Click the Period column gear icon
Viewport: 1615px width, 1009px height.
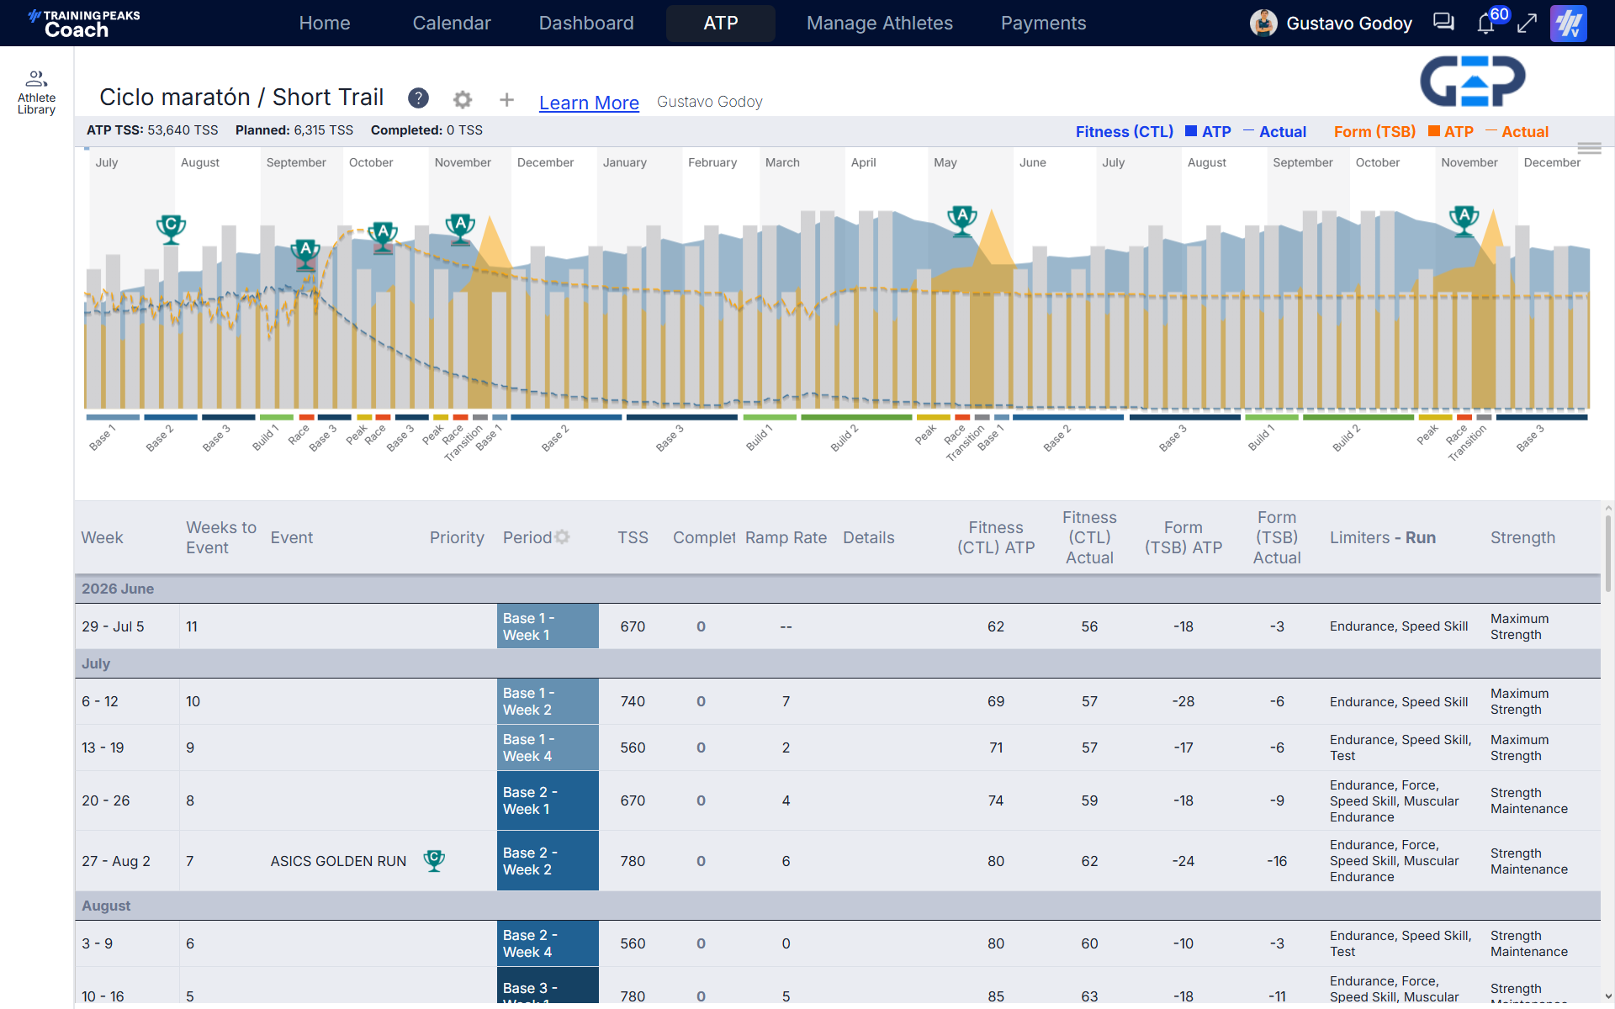[x=562, y=536]
